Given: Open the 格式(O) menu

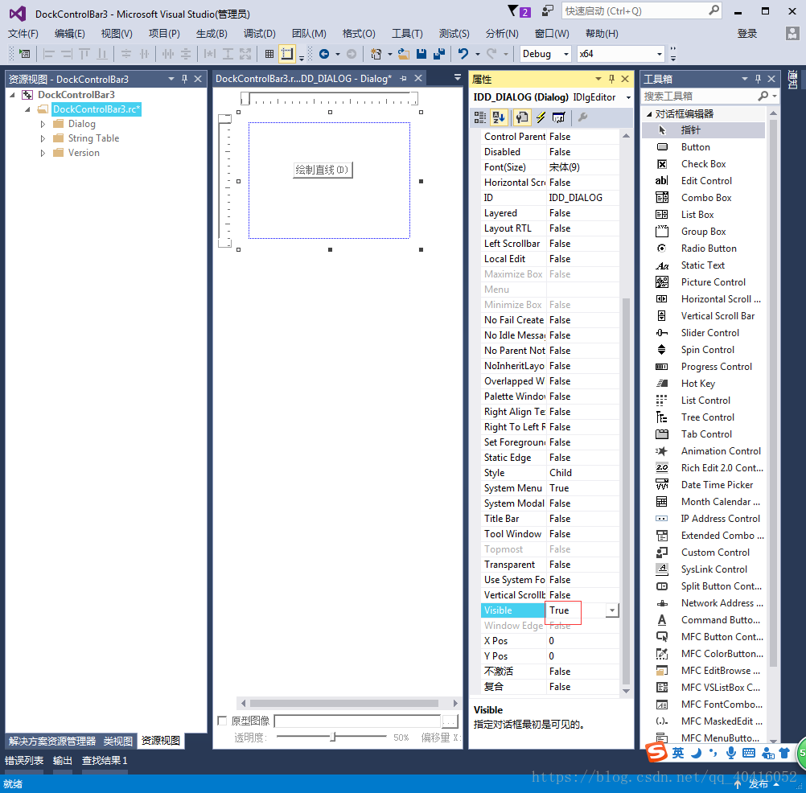Looking at the screenshot, I should pyautogui.click(x=359, y=34).
